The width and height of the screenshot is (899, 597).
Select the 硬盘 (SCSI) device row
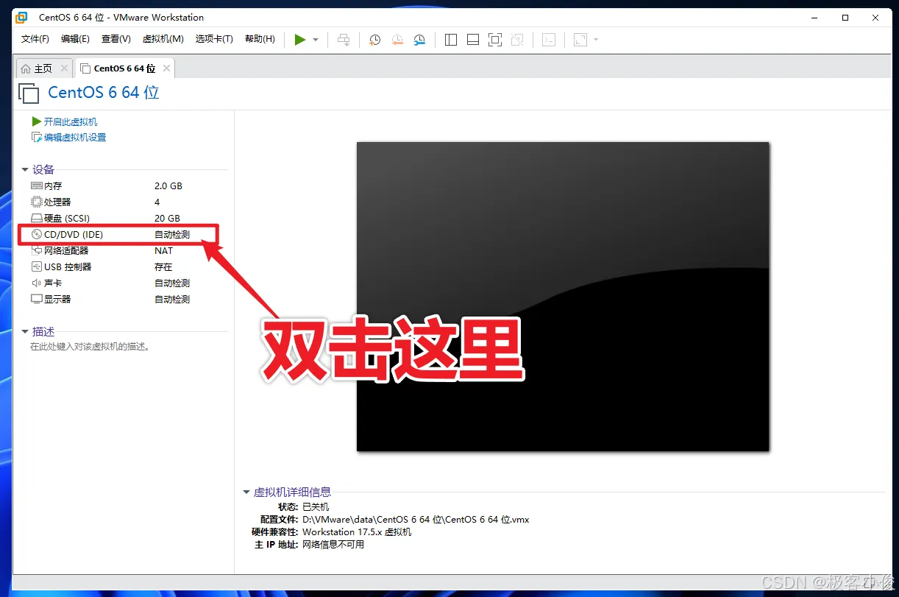tap(124, 219)
